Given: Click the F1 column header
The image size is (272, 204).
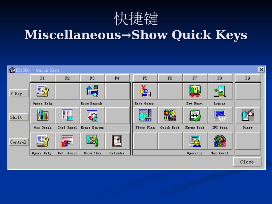Looking at the screenshot, I should (43, 78).
